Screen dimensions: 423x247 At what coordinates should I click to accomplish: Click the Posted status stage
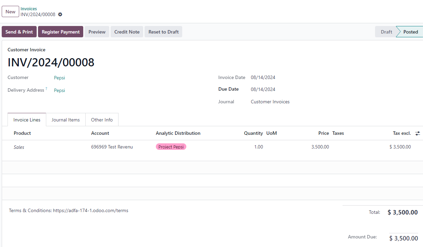pos(411,32)
